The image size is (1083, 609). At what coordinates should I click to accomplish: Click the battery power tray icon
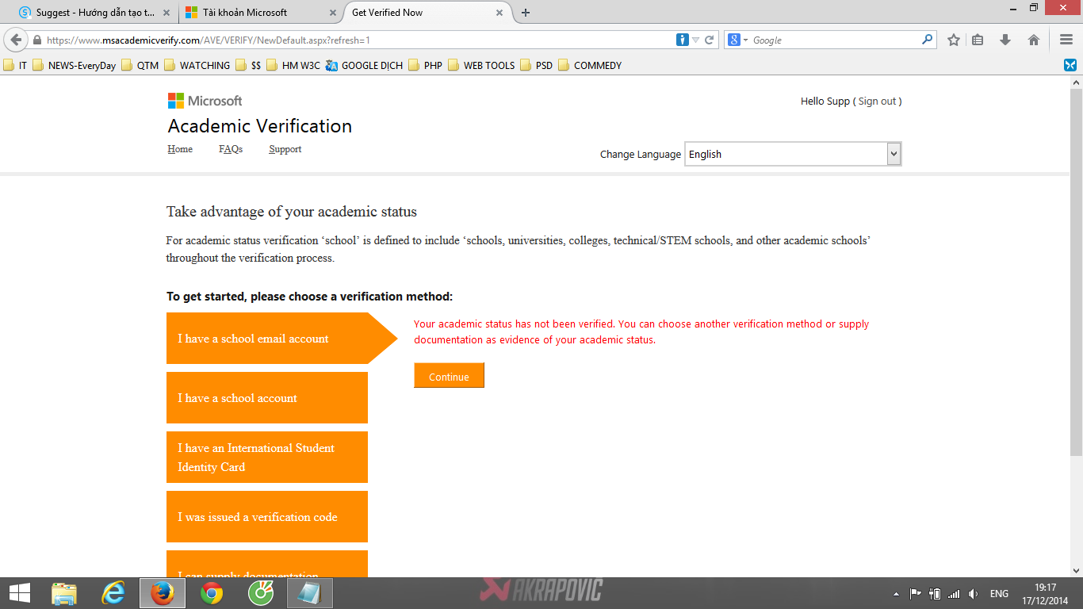[935, 594]
